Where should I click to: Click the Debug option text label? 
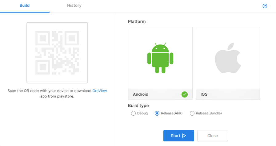pos(142,113)
